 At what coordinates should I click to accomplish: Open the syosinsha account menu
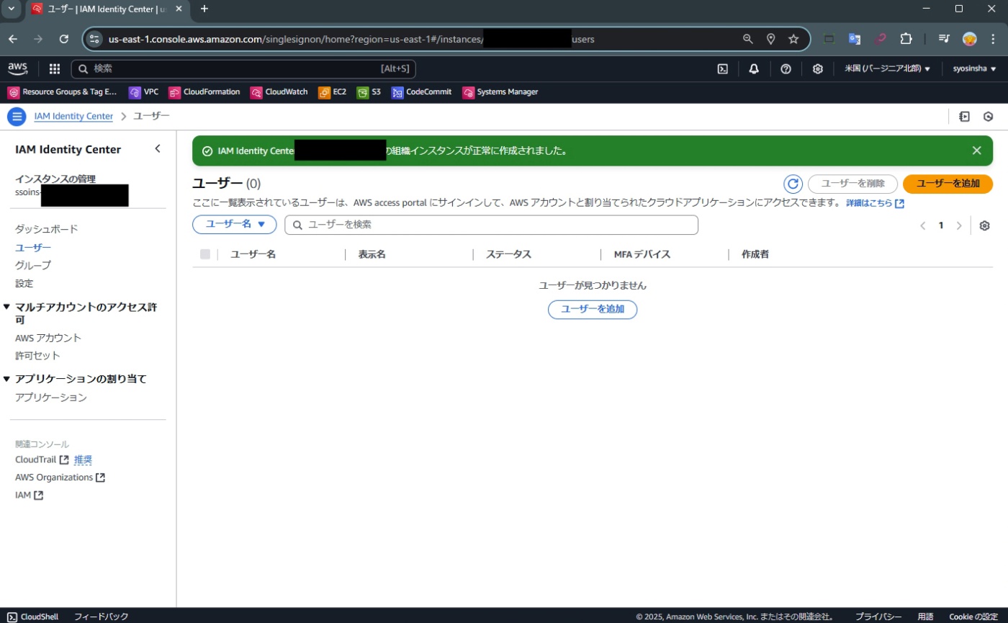tap(974, 69)
